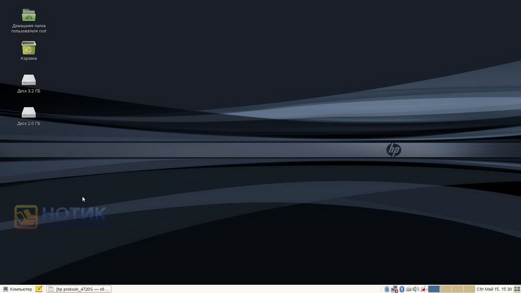Switch to the active blue workspace square
The image size is (521, 293).
tap(434, 288)
